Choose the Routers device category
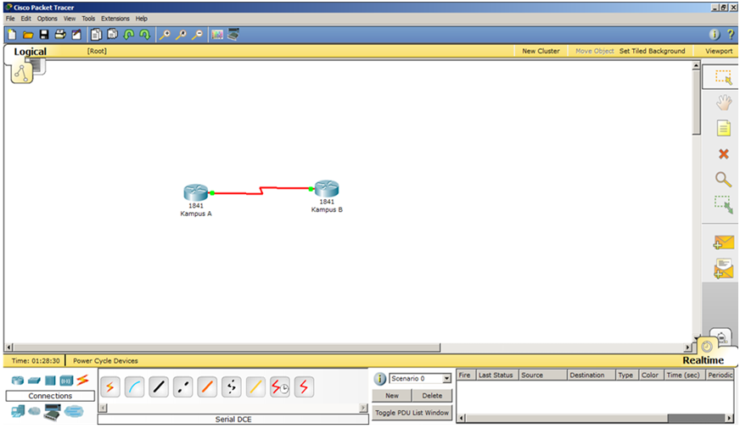The width and height of the screenshot is (740, 428). pyautogui.click(x=18, y=381)
